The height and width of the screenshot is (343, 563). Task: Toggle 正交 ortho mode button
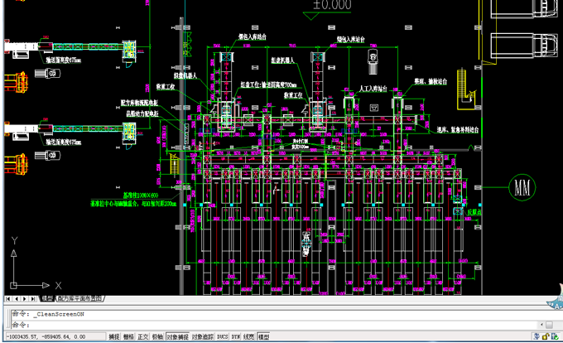coord(142,337)
